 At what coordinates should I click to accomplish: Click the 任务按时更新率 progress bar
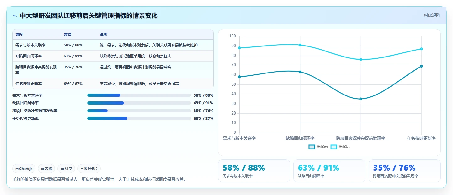139,118
